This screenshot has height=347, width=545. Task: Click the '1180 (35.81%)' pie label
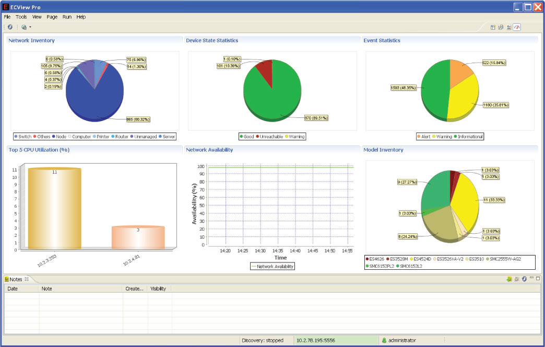pos(495,105)
